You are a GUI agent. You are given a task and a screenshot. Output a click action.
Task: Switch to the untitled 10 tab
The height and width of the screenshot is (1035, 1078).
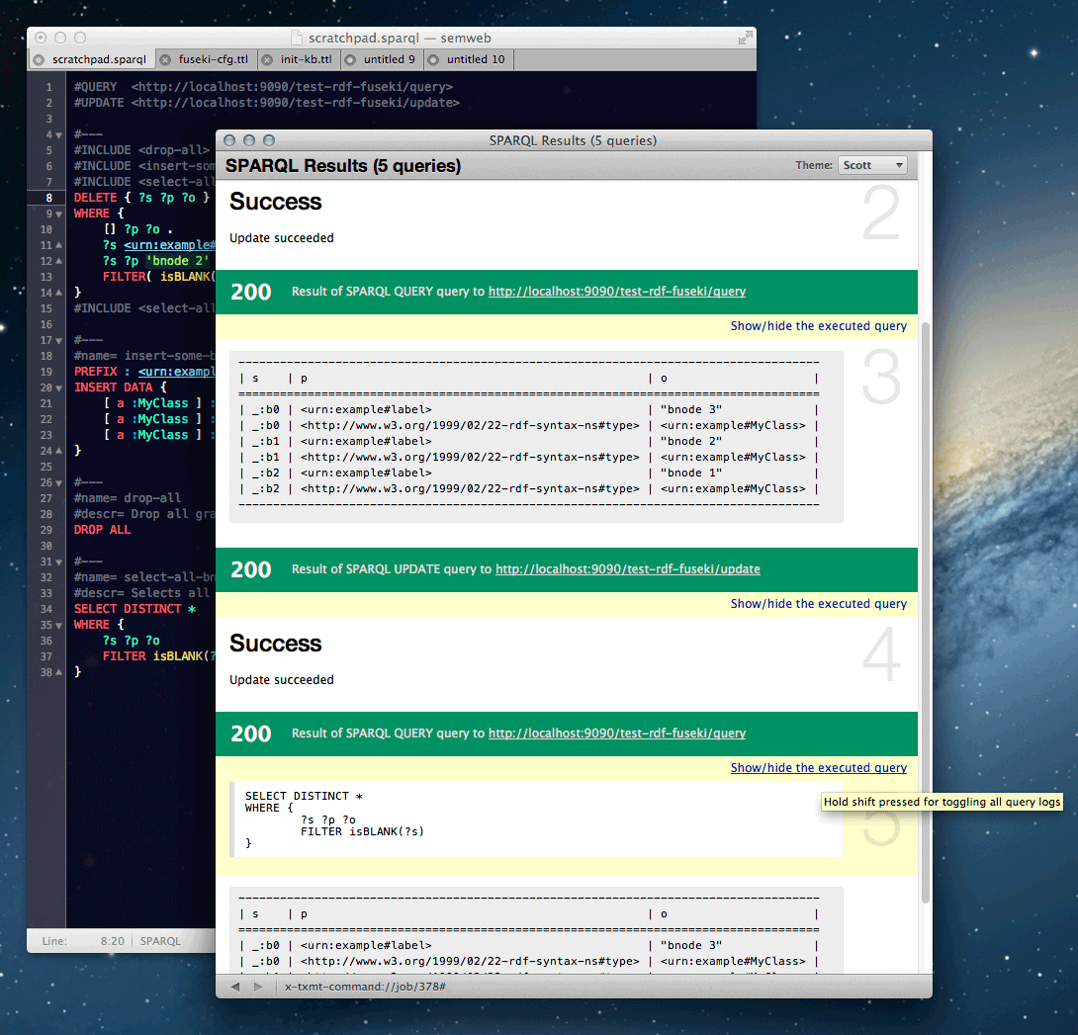475,59
